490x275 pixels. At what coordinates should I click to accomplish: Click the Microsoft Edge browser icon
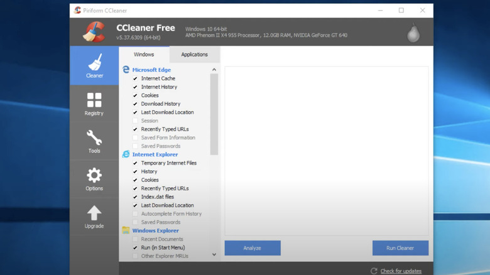[126, 69]
